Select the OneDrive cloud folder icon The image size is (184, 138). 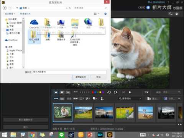[x=34, y=24]
